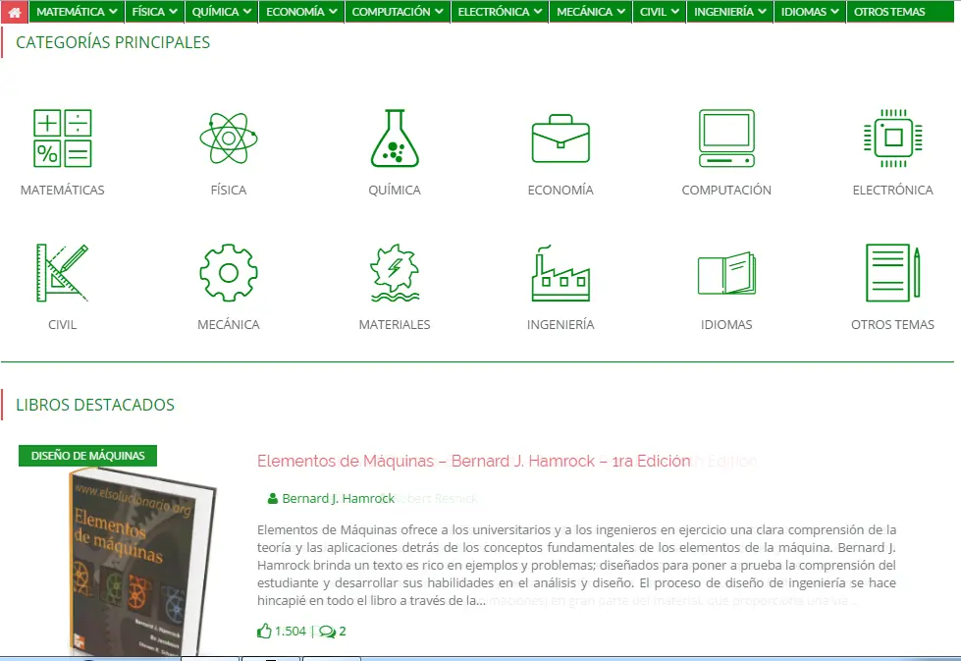
Task: Click the MATEMÁTICAS category label
Action: point(63,191)
